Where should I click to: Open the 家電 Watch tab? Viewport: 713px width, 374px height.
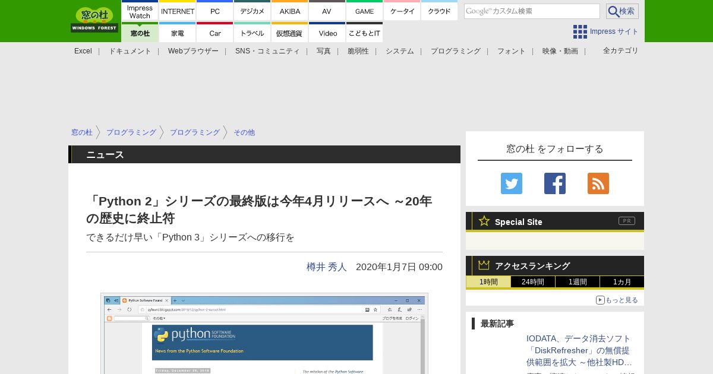(x=178, y=33)
